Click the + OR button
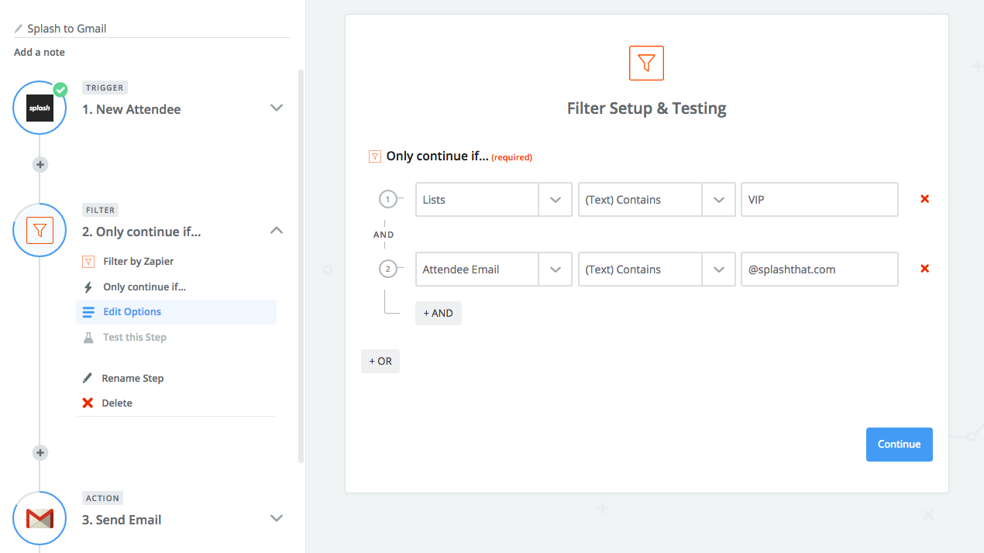The height and width of the screenshot is (553, 984). coord(380,361)
